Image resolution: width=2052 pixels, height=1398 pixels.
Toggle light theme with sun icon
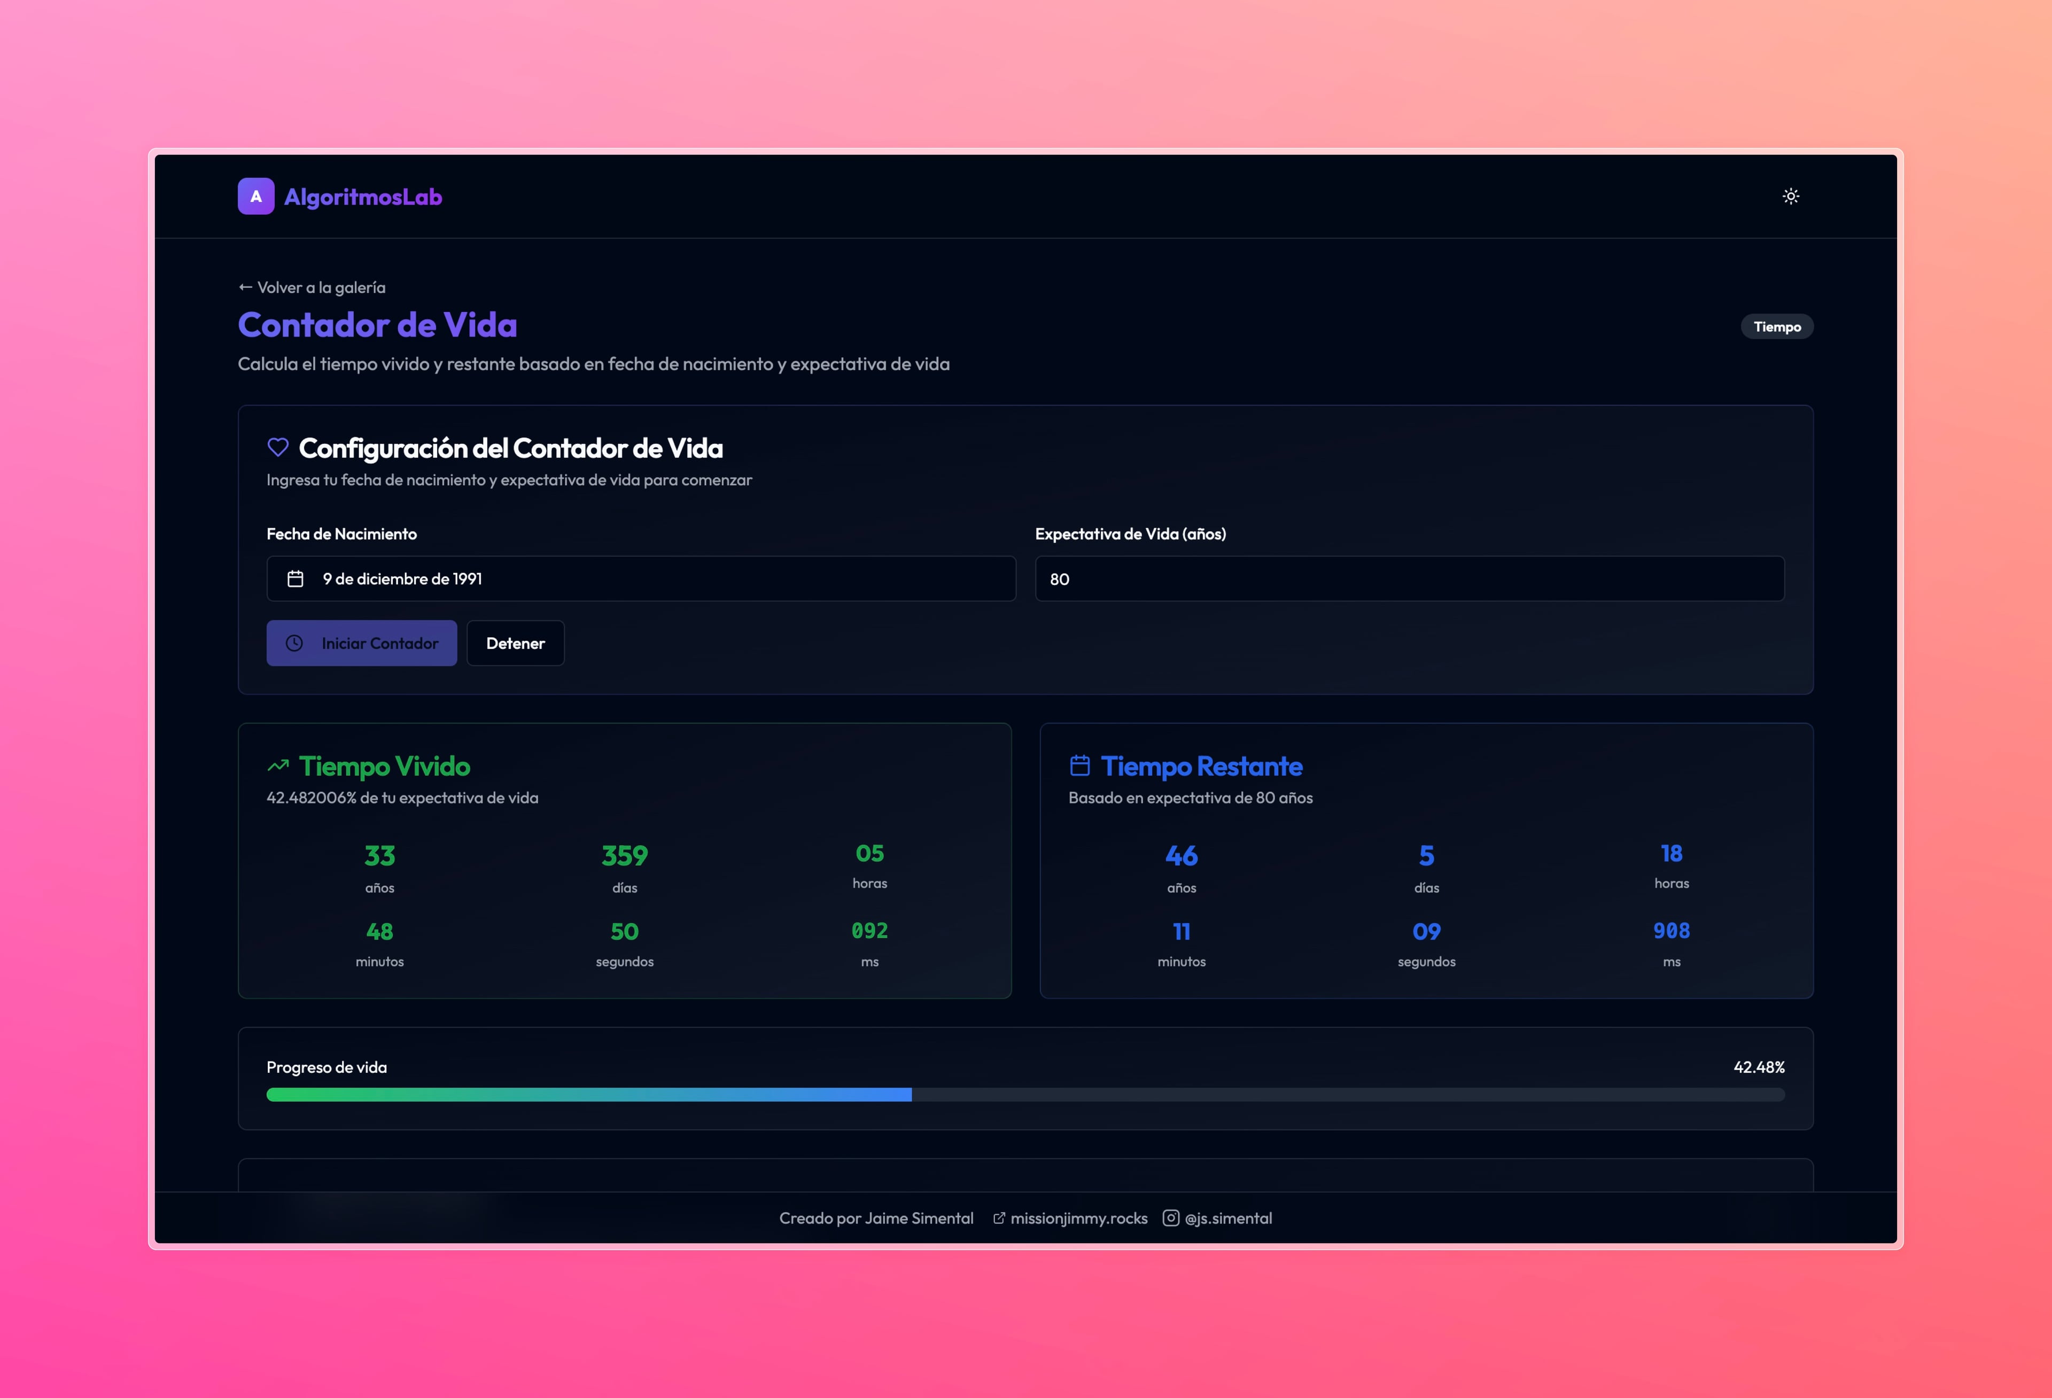[1791, 196]
